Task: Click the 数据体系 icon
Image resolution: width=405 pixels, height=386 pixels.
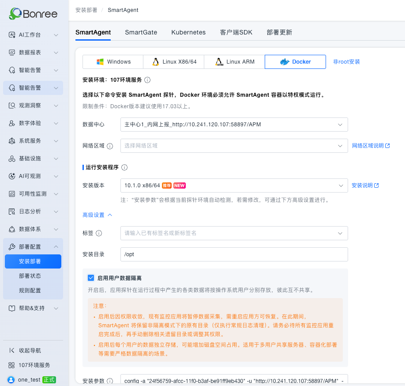Action: pyautogui.click(x=12, y=229)
